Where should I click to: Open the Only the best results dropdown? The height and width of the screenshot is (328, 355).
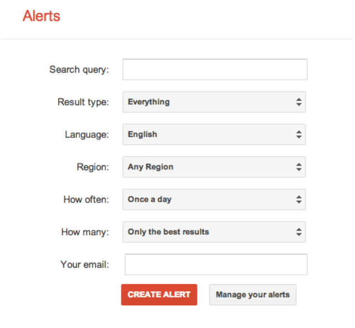point(214,232)
